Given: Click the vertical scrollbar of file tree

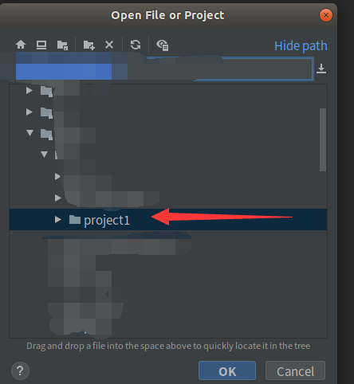Looking at the screenshot, I should click(x=323, y=139).
